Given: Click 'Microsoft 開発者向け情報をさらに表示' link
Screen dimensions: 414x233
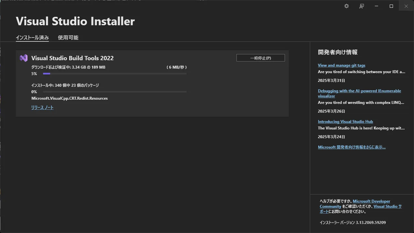Looking at the screenshot, I should [x=352, y=147].
